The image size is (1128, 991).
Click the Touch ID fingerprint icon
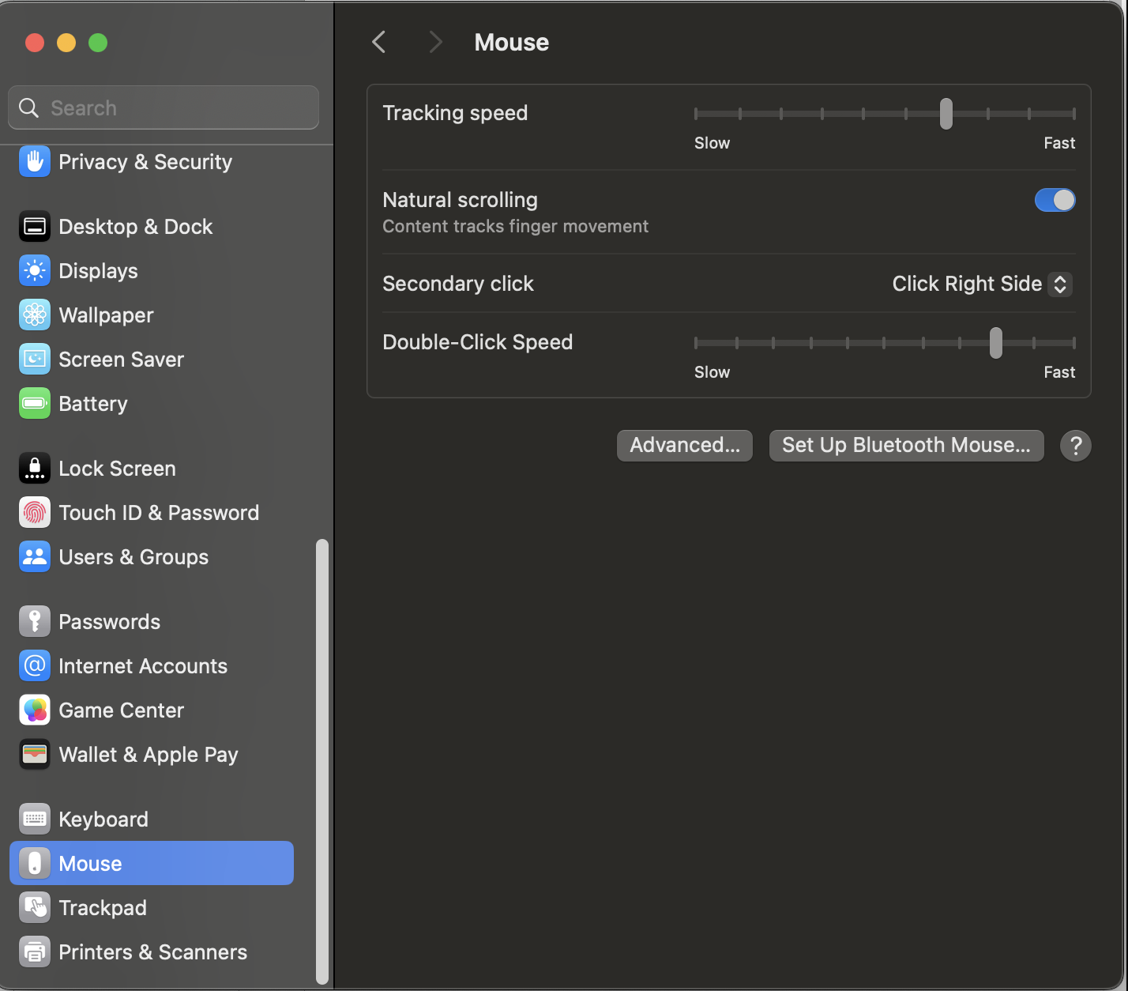tap(35, 513)
